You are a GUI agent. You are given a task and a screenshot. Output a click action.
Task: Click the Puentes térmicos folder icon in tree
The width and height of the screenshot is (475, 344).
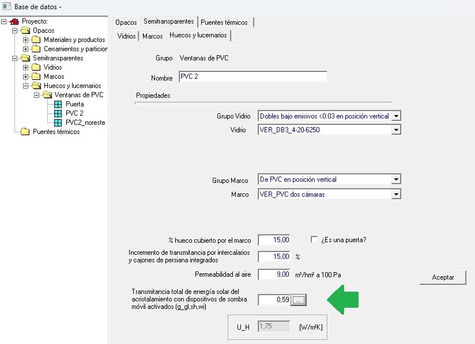pos(25,132)
